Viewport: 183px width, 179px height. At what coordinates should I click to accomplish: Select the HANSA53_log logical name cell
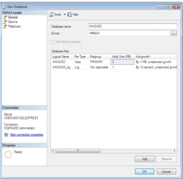pyautogui.click(x=62, y=67)
